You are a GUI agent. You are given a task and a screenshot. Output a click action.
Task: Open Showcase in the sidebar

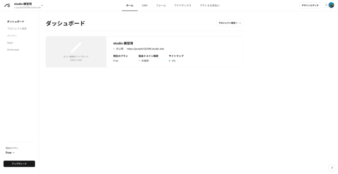click(x=13, y=50)
